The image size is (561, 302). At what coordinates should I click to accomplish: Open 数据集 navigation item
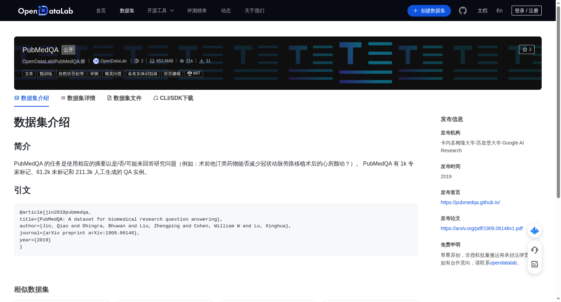127,11
